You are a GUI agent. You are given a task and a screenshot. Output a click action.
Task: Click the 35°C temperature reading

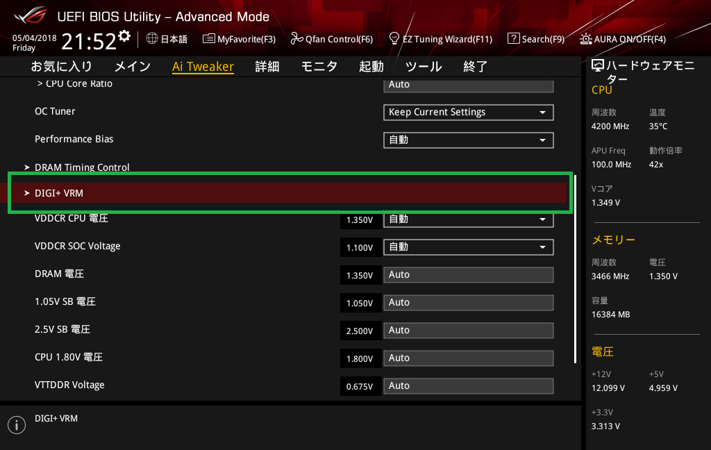point(658,126)
